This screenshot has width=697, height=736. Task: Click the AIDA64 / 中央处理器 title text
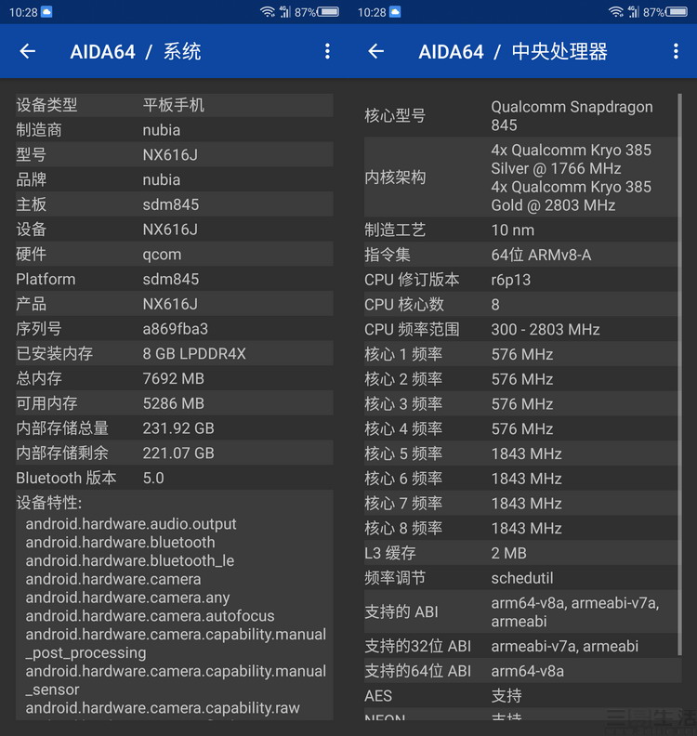click(512, 52)
